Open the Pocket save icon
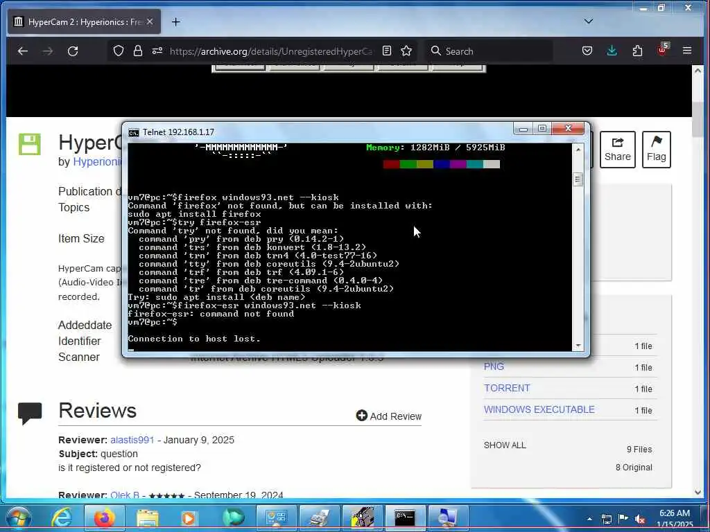This screenshot has height=532, width=710. click(x=587, y=51)
